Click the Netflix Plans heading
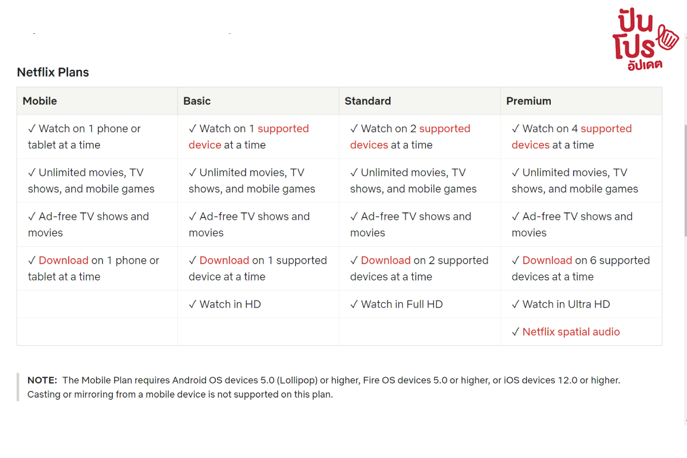This screenshot has height=458, width=687. pos(53,72)
